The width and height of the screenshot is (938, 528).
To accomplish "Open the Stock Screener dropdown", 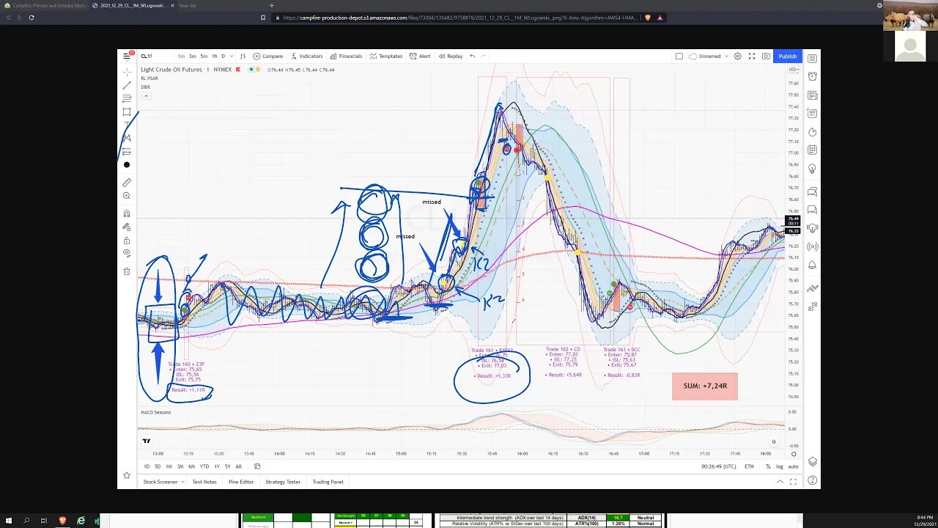I will (163, 482).
